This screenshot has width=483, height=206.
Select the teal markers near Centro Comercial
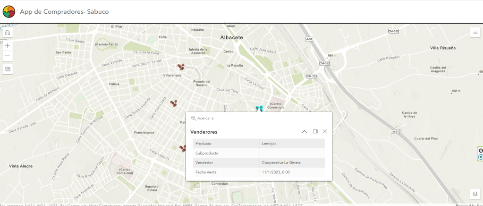[259, 109]
